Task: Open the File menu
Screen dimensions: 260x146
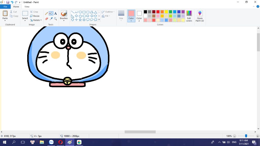Action: pos(5,7)
